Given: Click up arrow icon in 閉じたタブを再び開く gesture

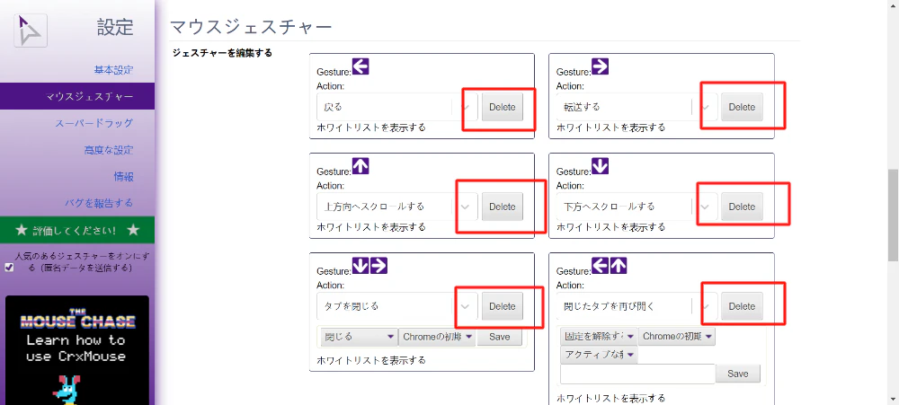Looking at the screenshot, I should [619, 266].
